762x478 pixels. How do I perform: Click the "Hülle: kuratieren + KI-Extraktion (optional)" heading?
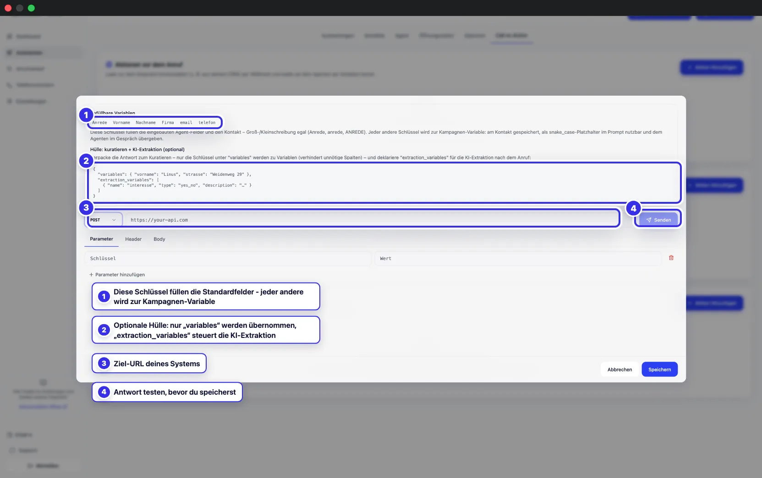137,149
